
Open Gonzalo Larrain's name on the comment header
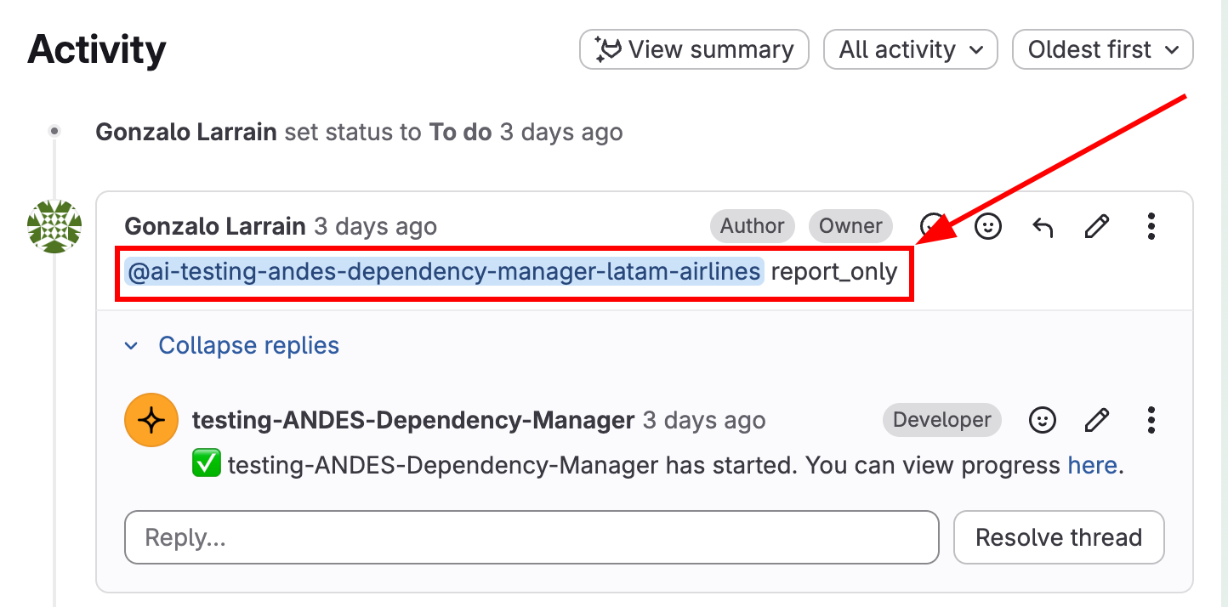pyautogui.click(x=215, y=226)
